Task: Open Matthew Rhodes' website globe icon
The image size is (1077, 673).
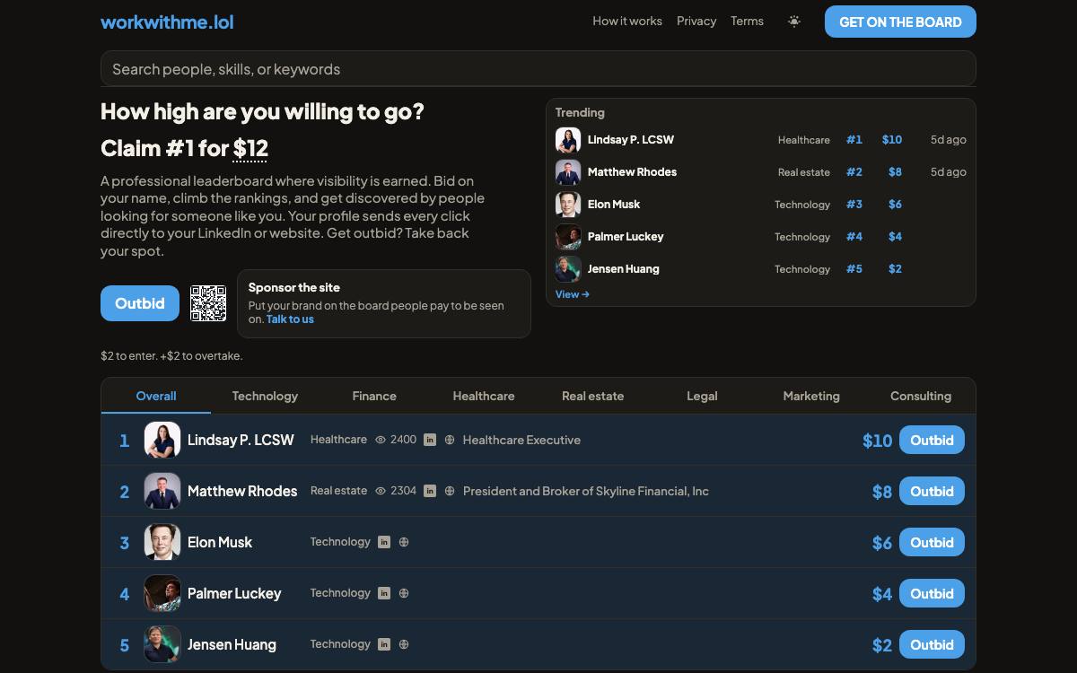Action: click(x=450, y=491)
